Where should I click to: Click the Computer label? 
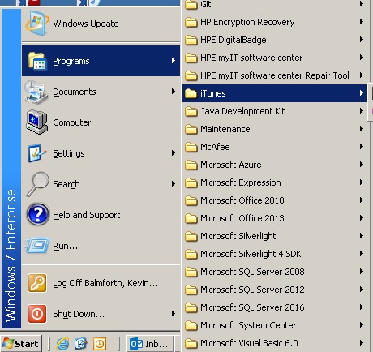coord(72,122)
